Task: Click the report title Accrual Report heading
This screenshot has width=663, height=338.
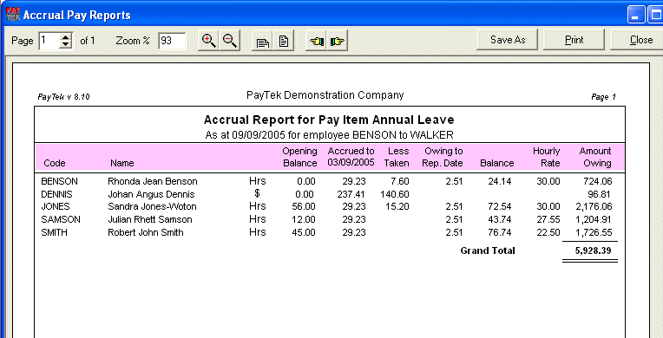Action: pos(329,120)
